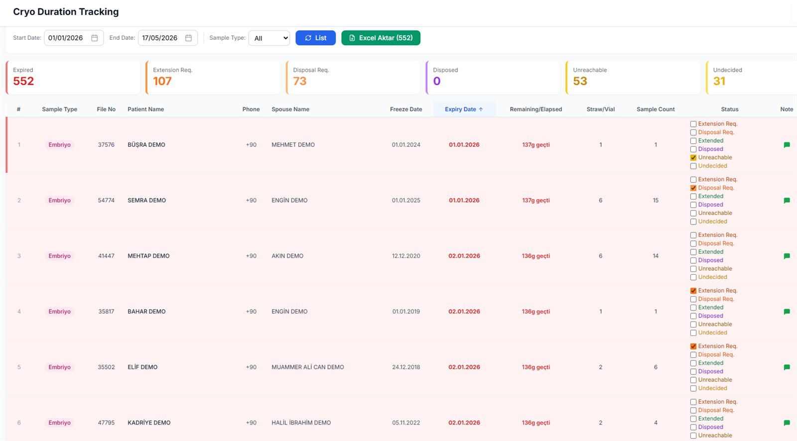
Task: Open calendar picker in Start Date field
Action: [x=95, y=38]
